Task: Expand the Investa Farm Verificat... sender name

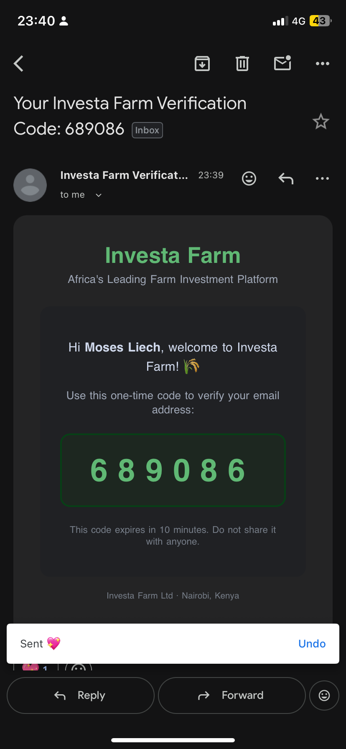Action: [124, 175]
